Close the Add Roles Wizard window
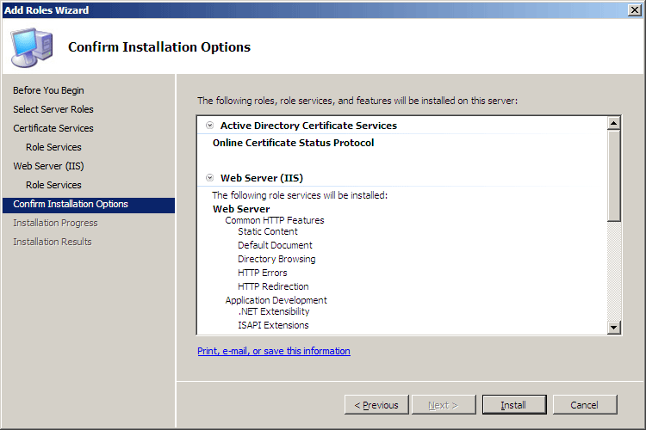 635,9
